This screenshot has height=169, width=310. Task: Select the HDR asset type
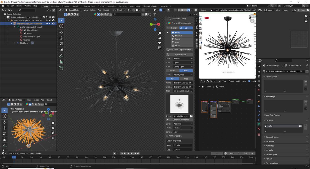182,42
